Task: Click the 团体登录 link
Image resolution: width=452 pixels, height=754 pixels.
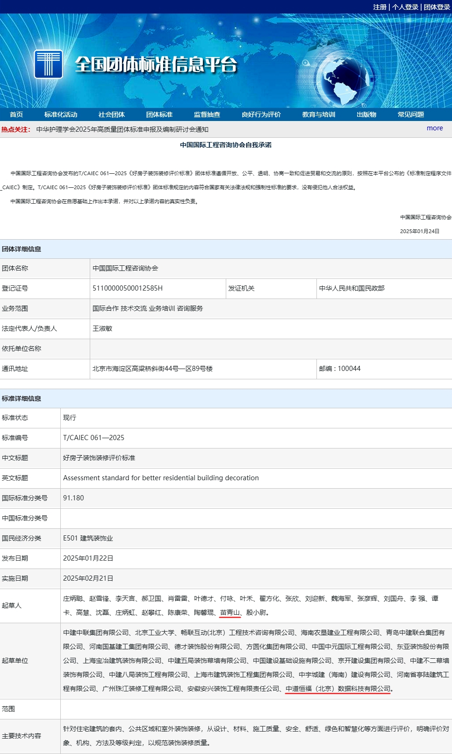Action: (x=437, y=7)
